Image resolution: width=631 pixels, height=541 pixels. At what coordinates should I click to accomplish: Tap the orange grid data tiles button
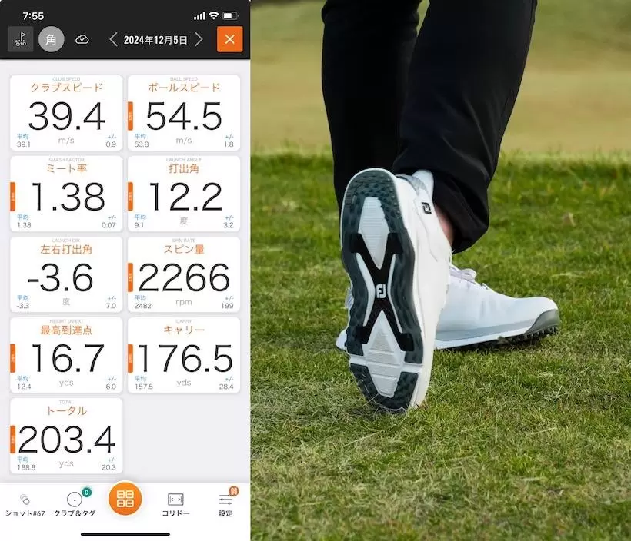coord(125,500)
